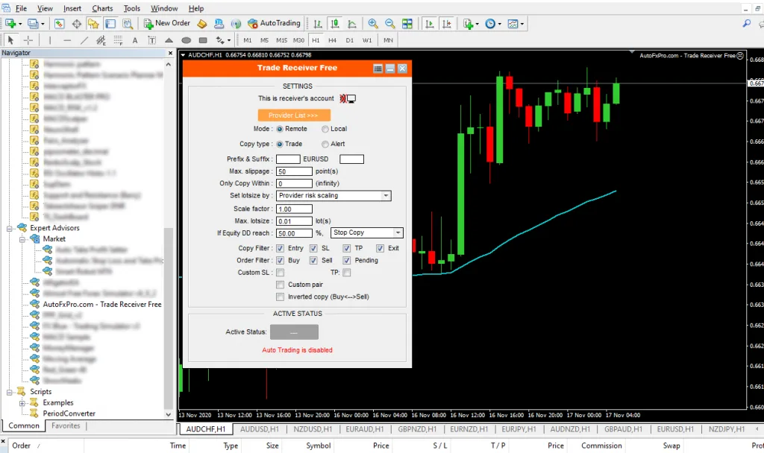Open the File menu
The image size is (764, 453).
tap(21, 8)
